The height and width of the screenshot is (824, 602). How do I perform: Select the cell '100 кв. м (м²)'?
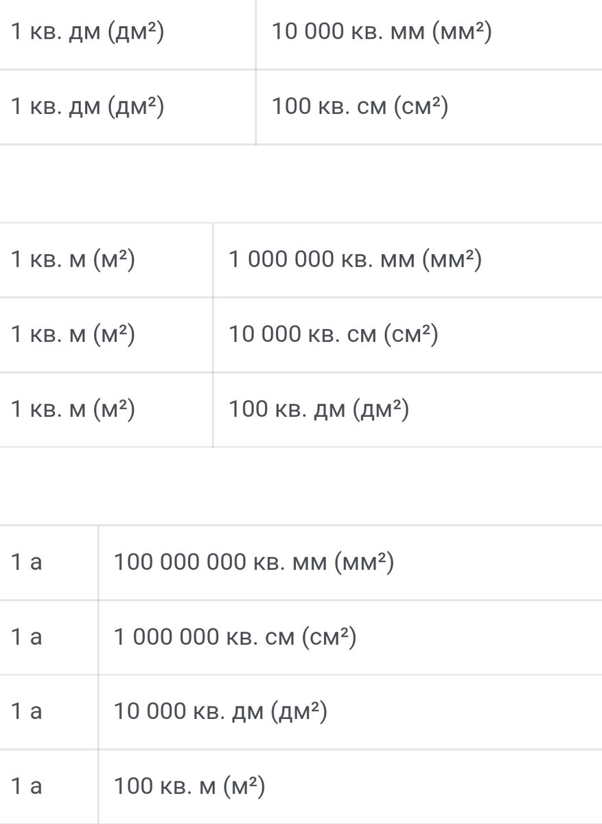[350, 787]
